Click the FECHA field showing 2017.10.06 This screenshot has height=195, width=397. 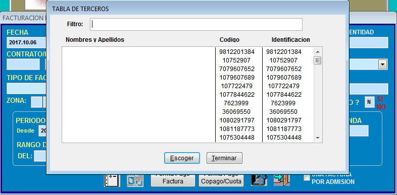tap(26, 42)
